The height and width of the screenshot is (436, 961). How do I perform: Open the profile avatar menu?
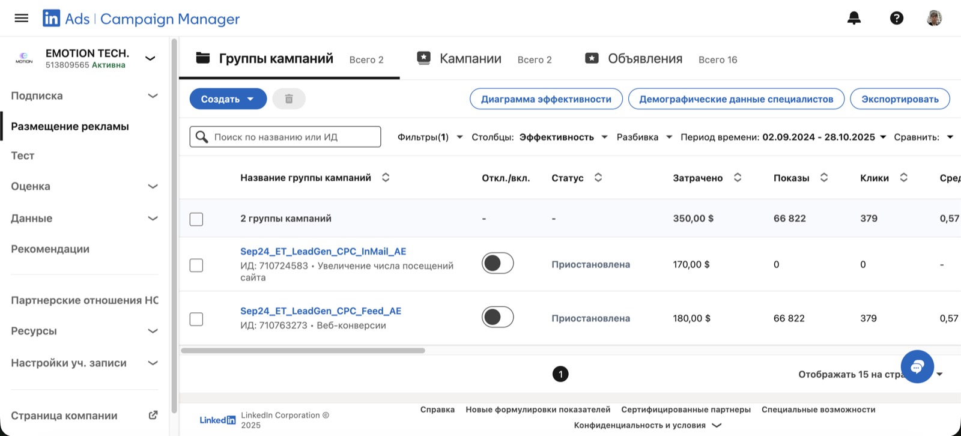934,18
